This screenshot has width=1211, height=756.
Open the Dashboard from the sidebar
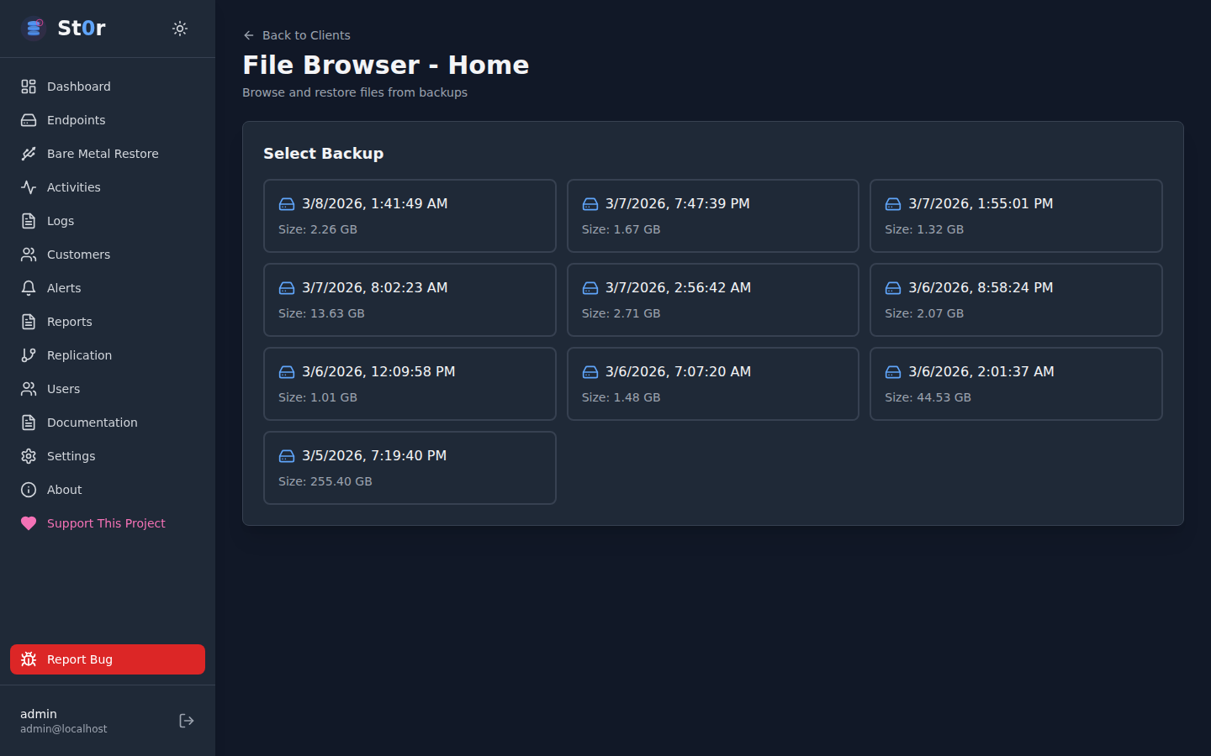[x=78, y=86]
